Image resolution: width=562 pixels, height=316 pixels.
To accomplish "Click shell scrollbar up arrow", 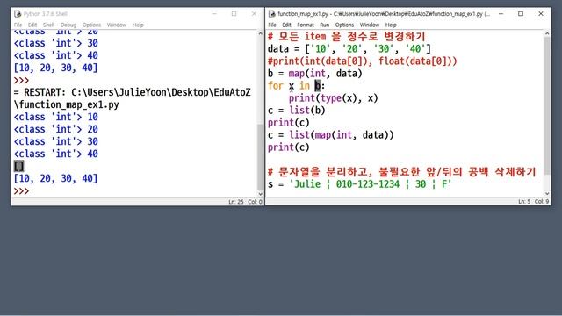I will click(261, 33).
